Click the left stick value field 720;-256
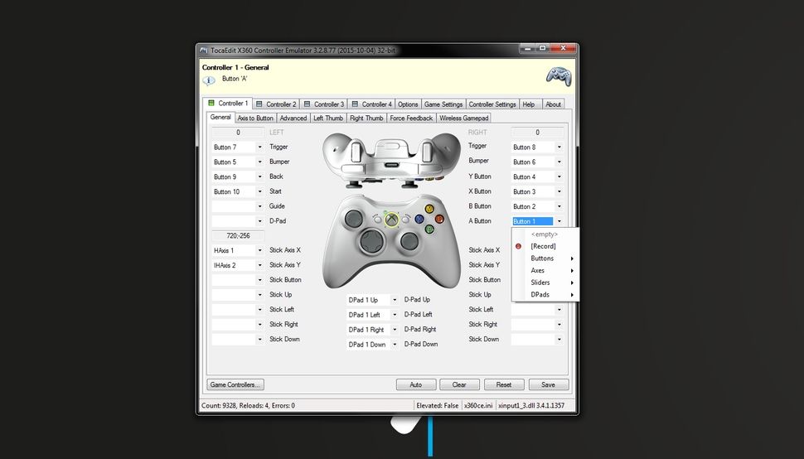The height and width of the screenshot is (459, 804). [x=238, y=236]
